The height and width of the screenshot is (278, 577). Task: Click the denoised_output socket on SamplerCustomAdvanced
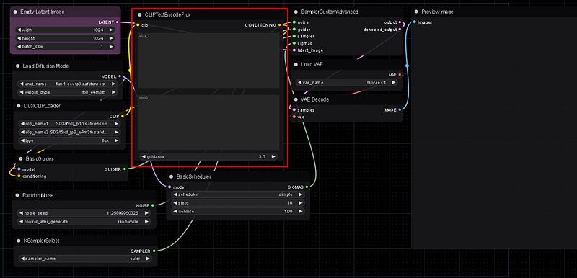pos(400,30)
